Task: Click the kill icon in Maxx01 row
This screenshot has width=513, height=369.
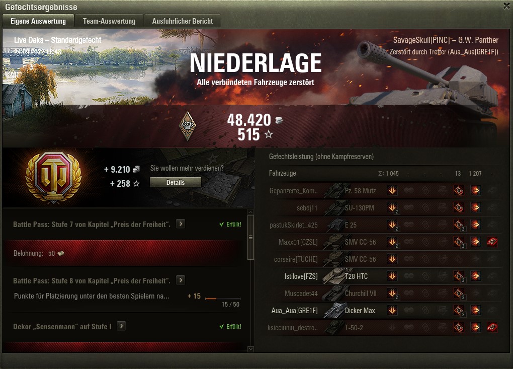Action: 492,242
